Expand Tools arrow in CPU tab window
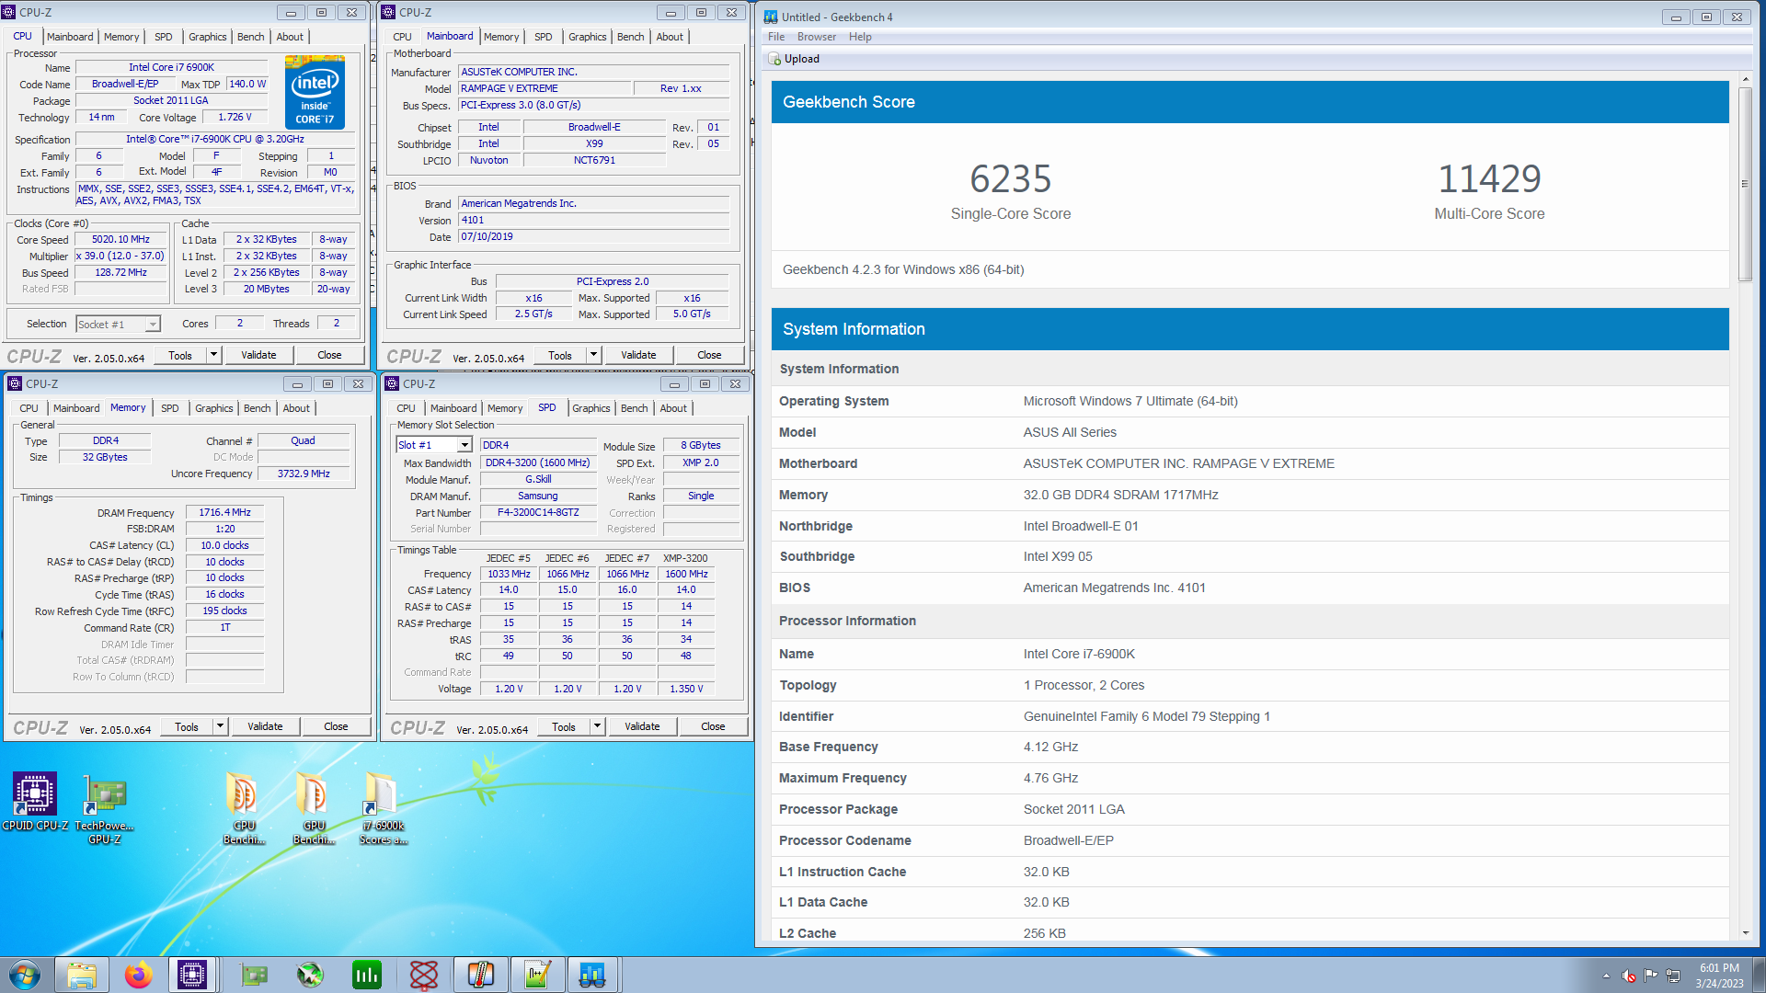The height and width of the screenshot is (993, 1766). pos(213,355)
